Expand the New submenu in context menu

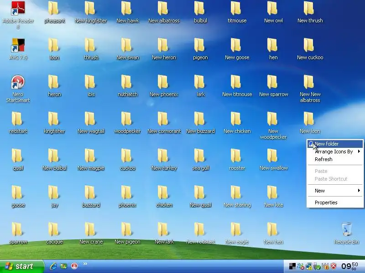(x=335, y=191)
